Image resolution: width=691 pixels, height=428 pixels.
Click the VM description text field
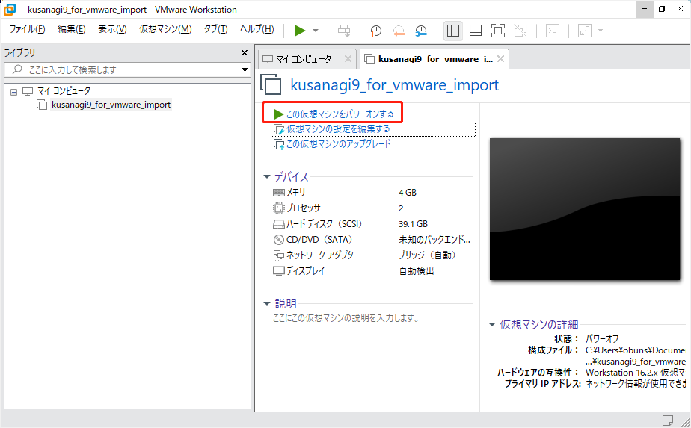click(x=346, y=318)
